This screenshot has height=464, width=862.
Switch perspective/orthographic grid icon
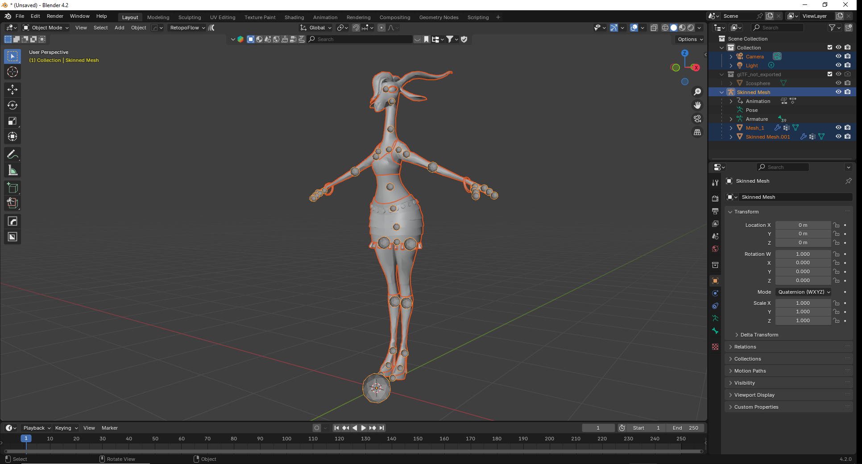(x=697, y=132)
